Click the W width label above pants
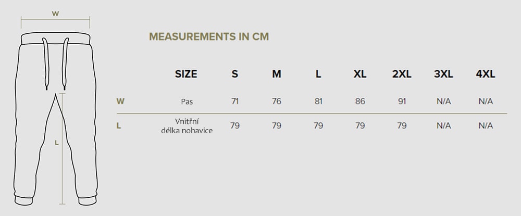 point(55,14)
